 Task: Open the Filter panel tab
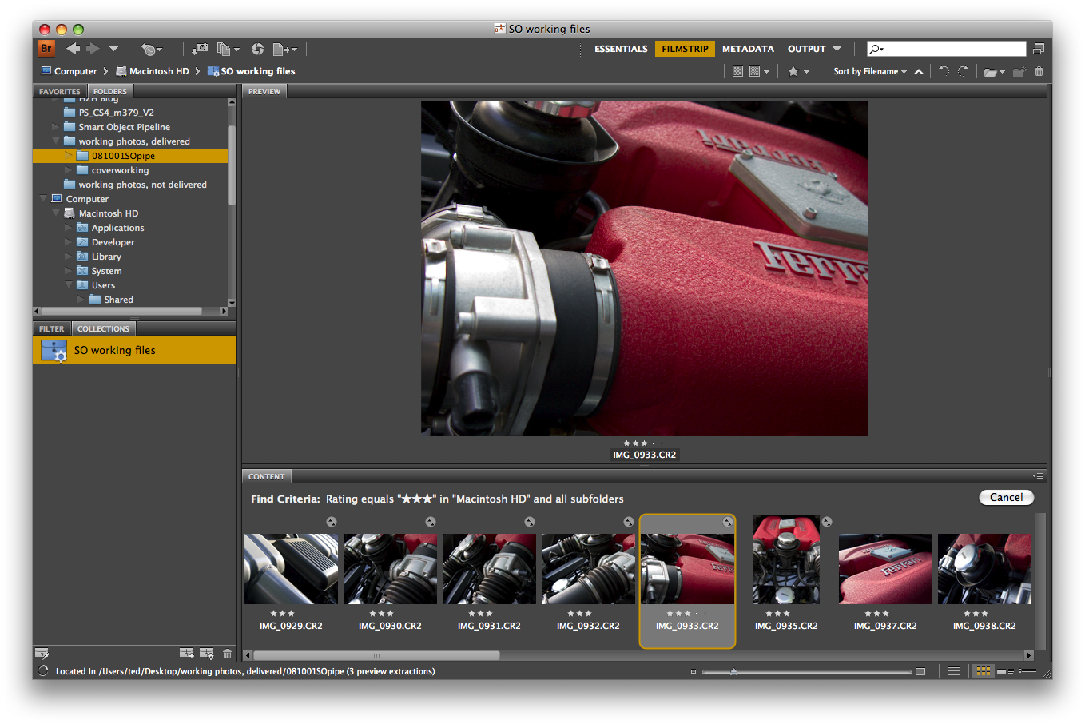coord(52,328)
